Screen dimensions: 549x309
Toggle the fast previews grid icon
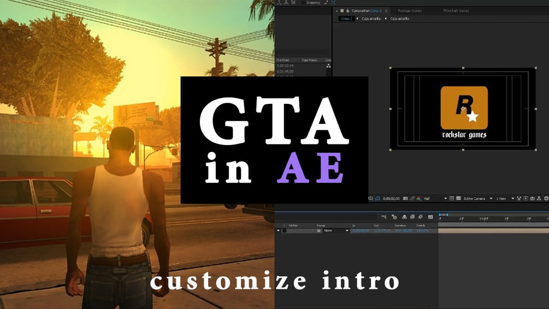pos(452,199)
